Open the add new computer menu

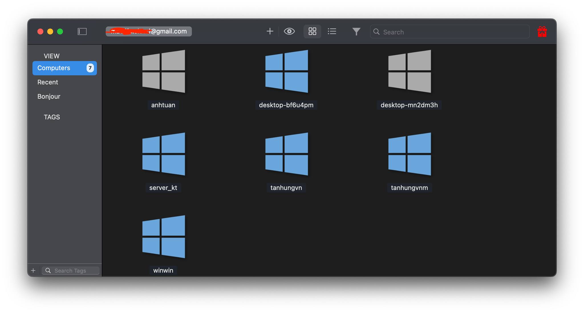coord(269,31)
